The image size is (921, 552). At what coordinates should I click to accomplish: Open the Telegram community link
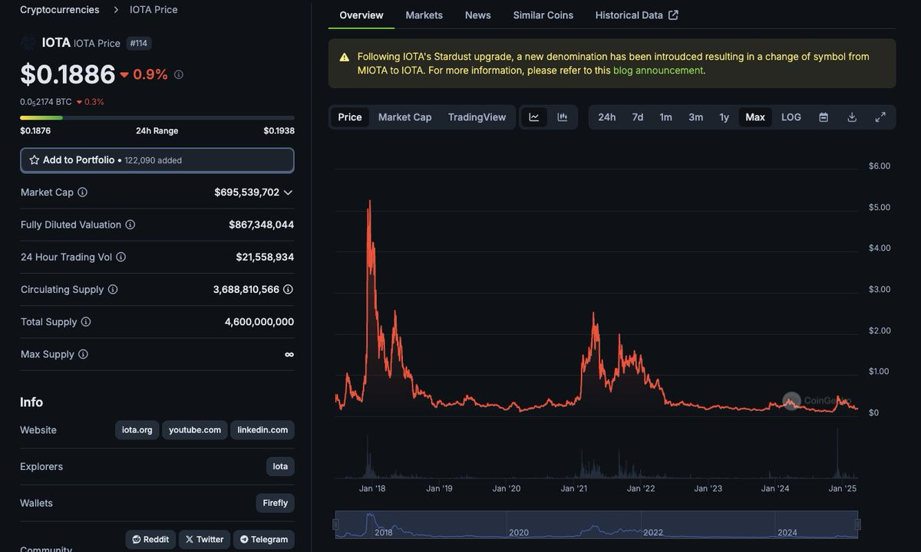click(x=264, y=540)
